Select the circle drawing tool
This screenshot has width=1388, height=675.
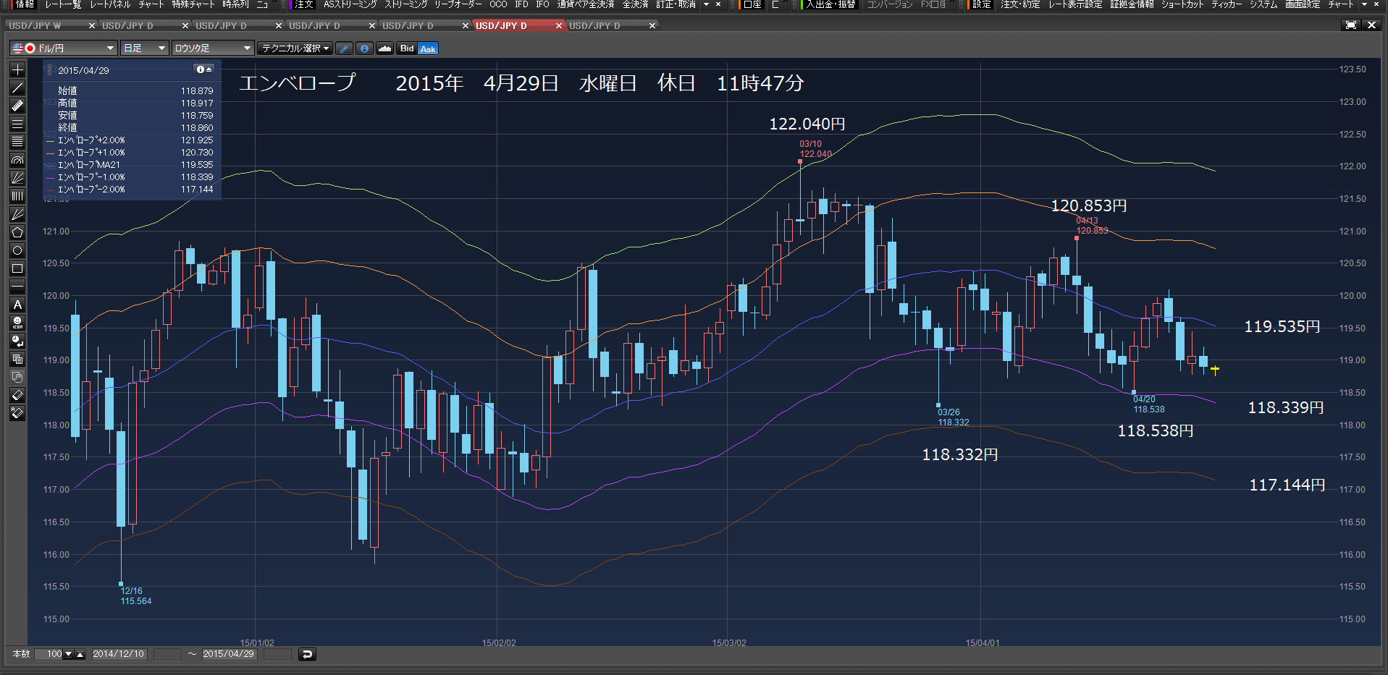17,250
